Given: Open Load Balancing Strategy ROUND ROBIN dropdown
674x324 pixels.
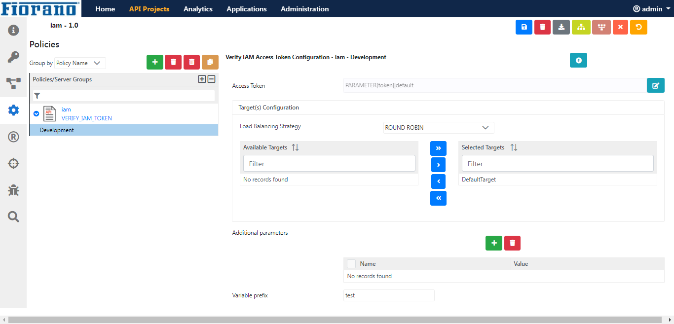Looking at the screenshot, I should point(439,128).
